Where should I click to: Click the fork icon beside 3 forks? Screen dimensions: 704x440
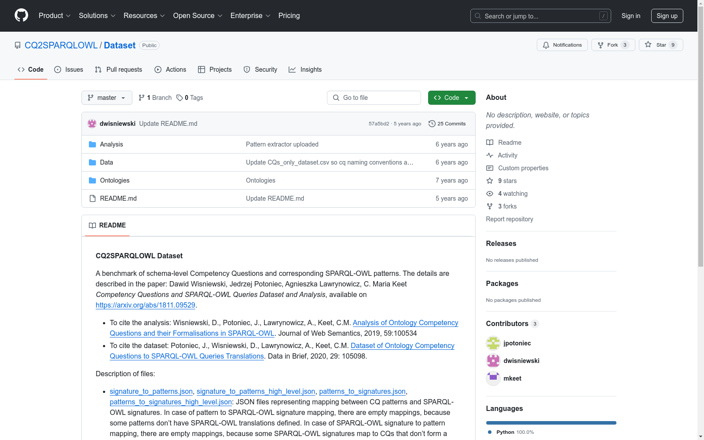click(x=490, y=206)
